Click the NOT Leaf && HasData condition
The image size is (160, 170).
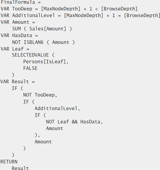73,122
